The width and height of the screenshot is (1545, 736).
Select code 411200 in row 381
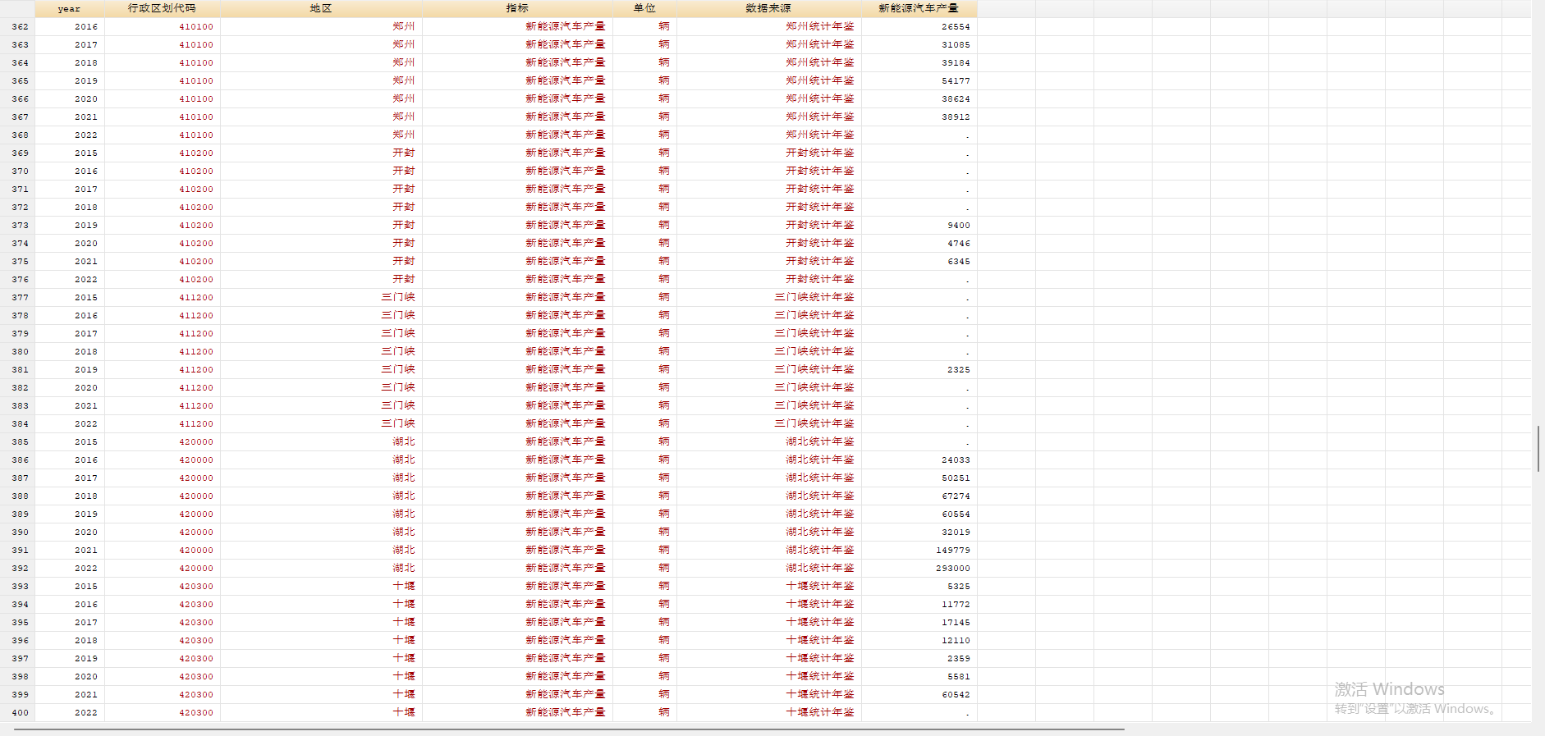[196, 370]
